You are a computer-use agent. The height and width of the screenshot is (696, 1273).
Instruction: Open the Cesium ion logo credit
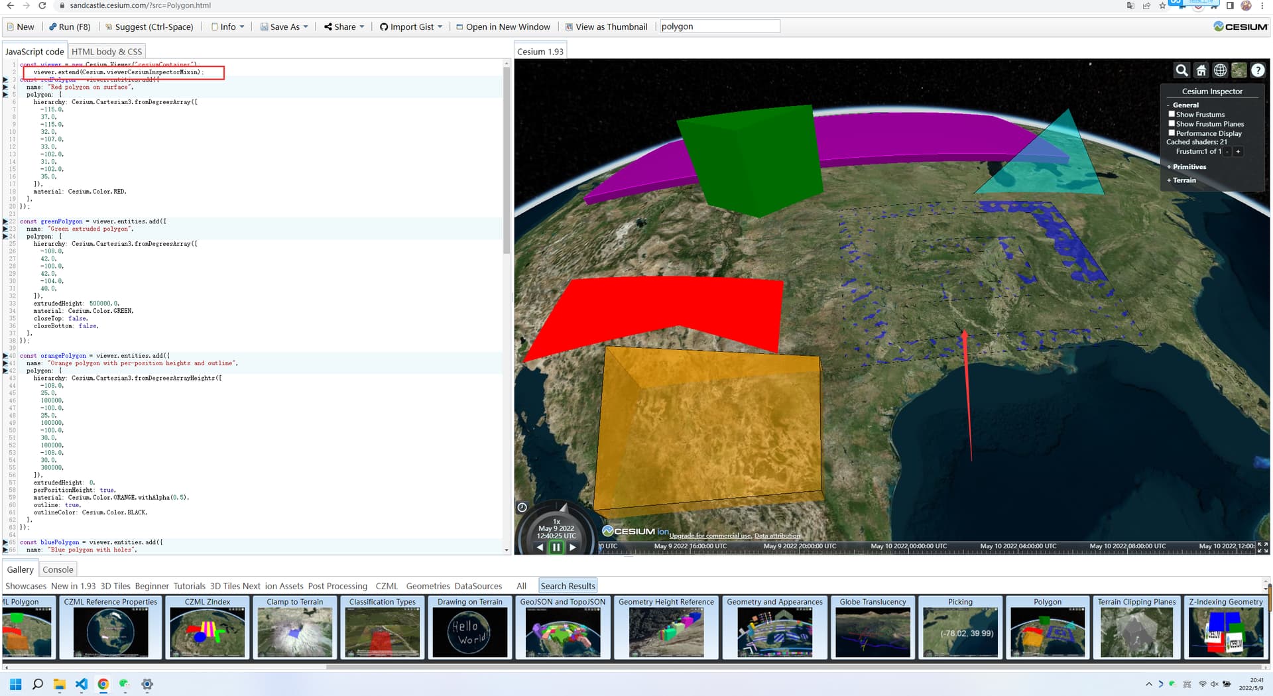[635, 532]
